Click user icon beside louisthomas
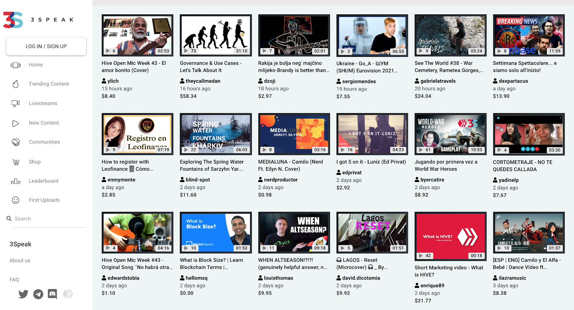 coord(260,278)
